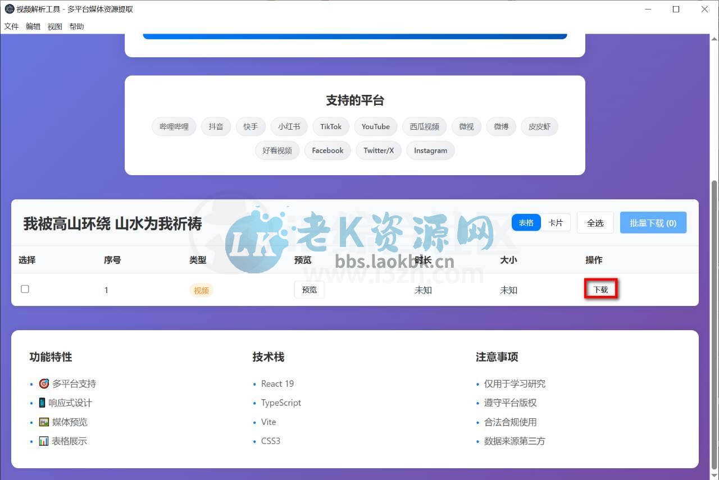
Task: Switch to 表格 view
Action: 526,223
